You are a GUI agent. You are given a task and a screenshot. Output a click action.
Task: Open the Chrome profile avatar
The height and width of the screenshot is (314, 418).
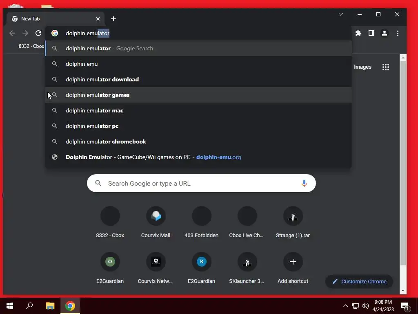tap(385, 33)
